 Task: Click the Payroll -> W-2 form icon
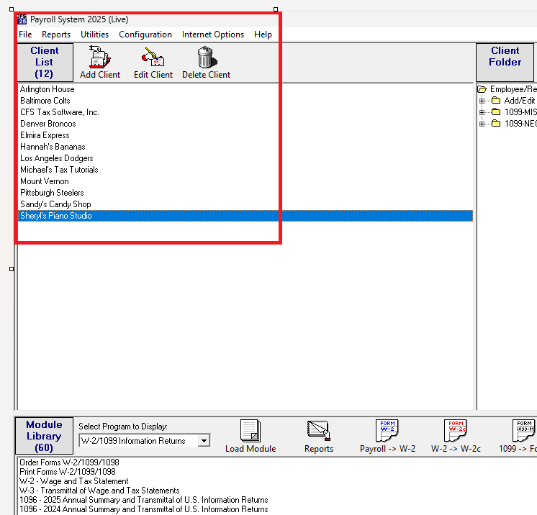coord(387,431)
